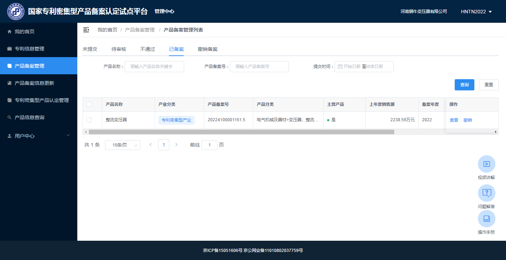This screenshot has height=260, width=506.
Task: Click the search icon beside 产品信息查询
Action: (9, 117)
